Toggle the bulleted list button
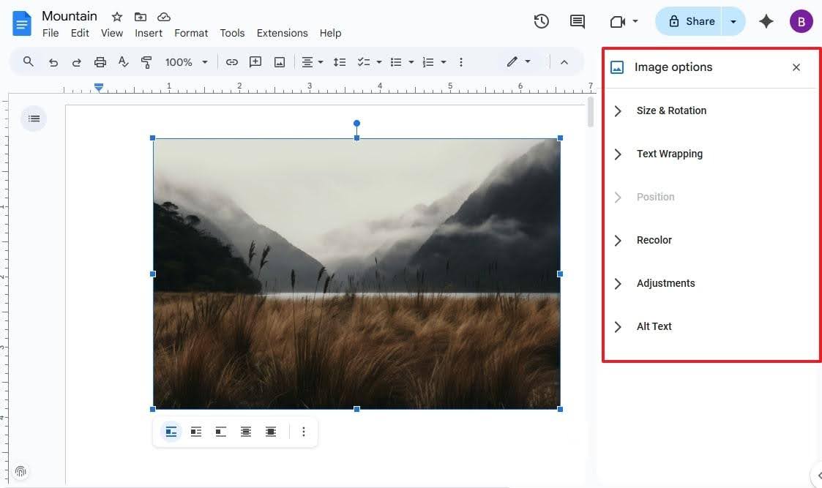This screenshot has height=488, width=822. click(x=396, y=62)
